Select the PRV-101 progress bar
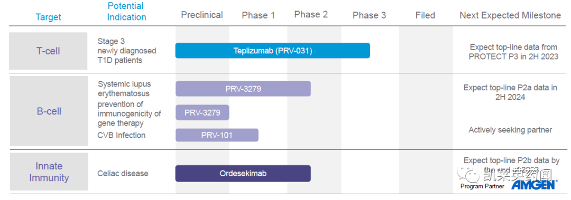 tap(217, 135)
